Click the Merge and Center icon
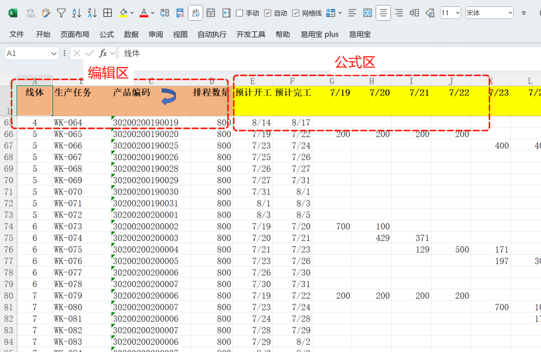The height and width of the screenshot is (352, 541). pos(368,13)
